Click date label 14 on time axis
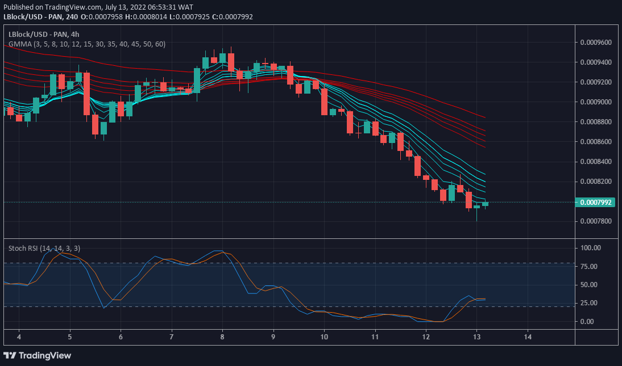This screenshot has height=366, width=622. pos(528,336)
